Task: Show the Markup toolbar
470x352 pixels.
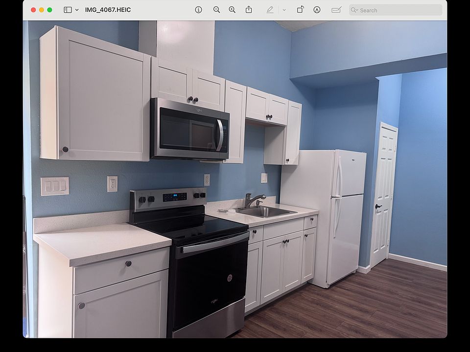Action: coord(317,10)
